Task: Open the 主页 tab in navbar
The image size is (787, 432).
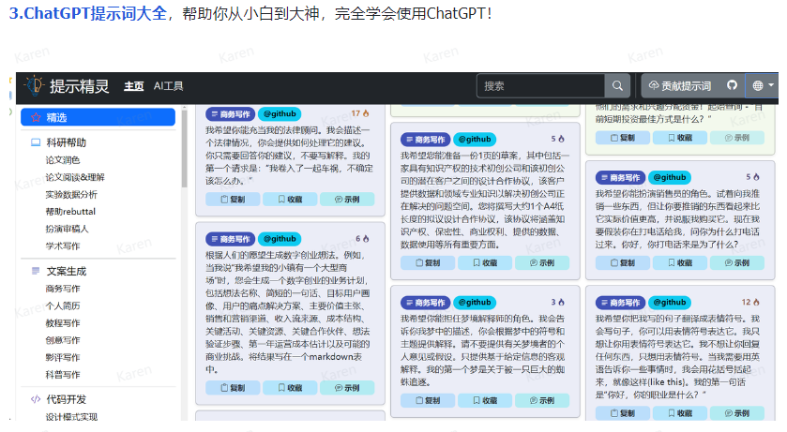Action: (133, 87)
